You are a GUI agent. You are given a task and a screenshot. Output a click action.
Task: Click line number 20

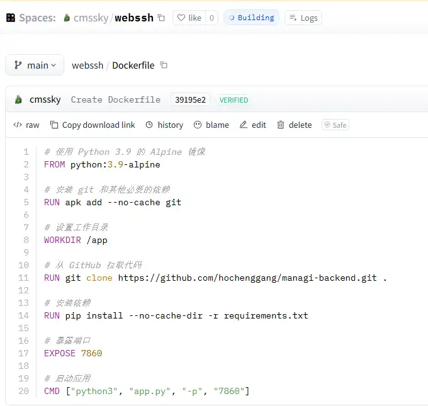(23, 391)
